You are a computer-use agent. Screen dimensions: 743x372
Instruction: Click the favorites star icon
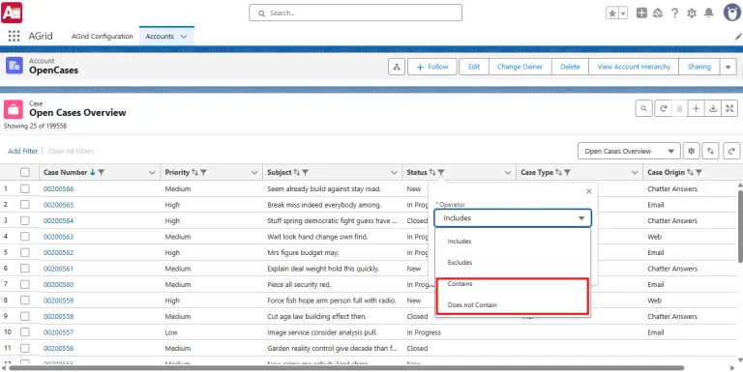point(612,14)
